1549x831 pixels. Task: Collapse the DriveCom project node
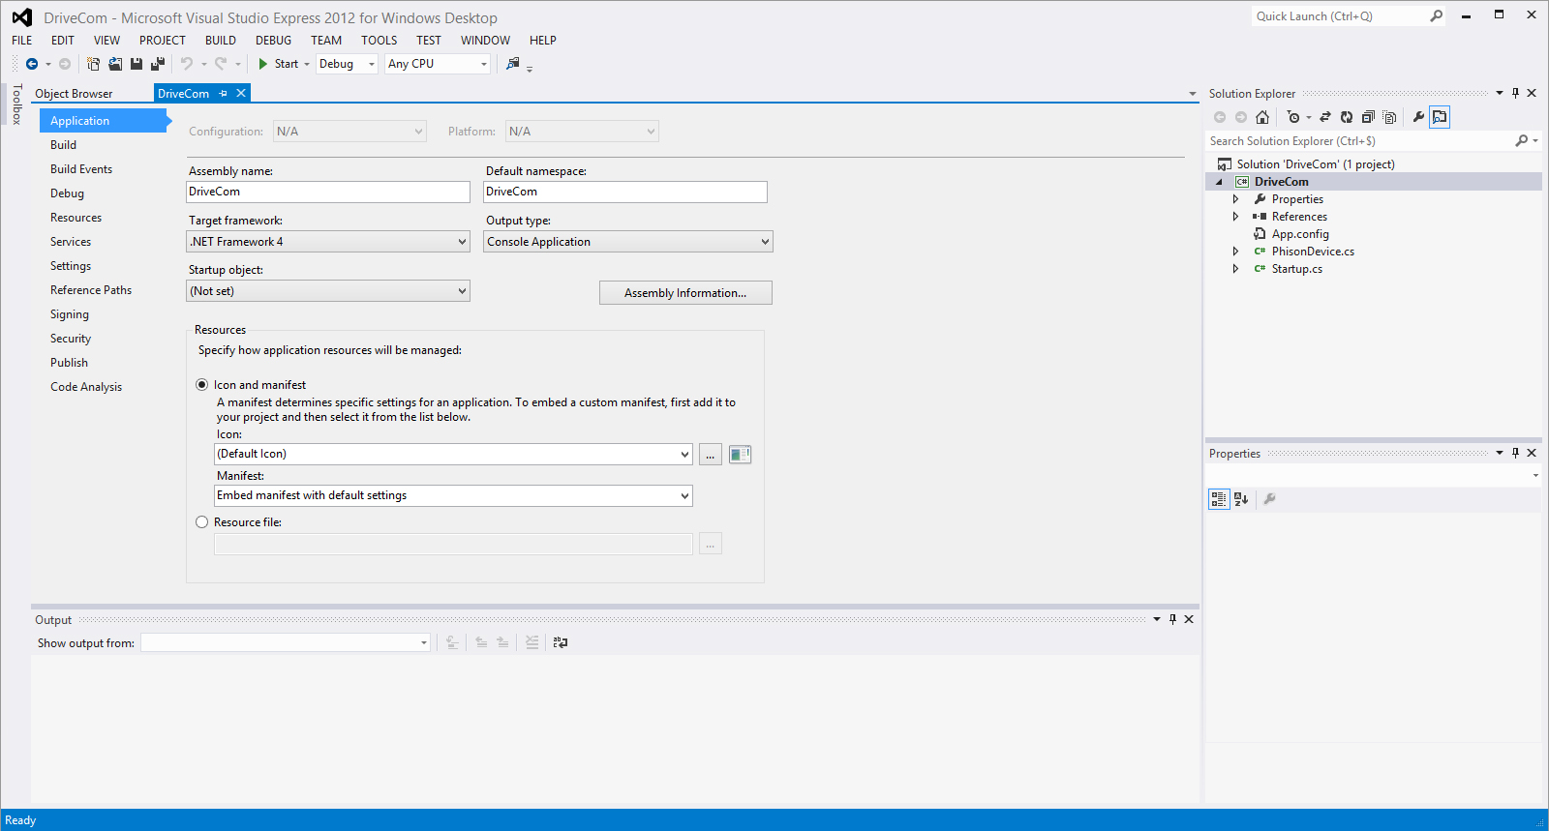pos(1219,182)
